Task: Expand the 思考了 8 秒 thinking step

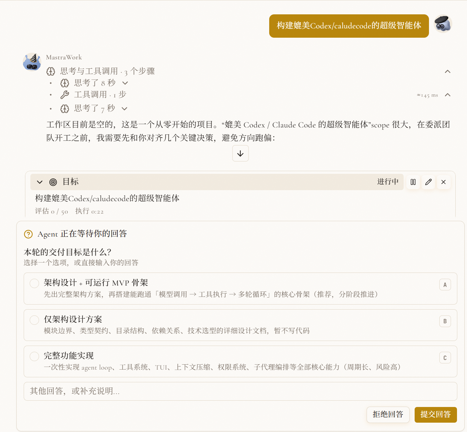Action: tap(125, 83)
